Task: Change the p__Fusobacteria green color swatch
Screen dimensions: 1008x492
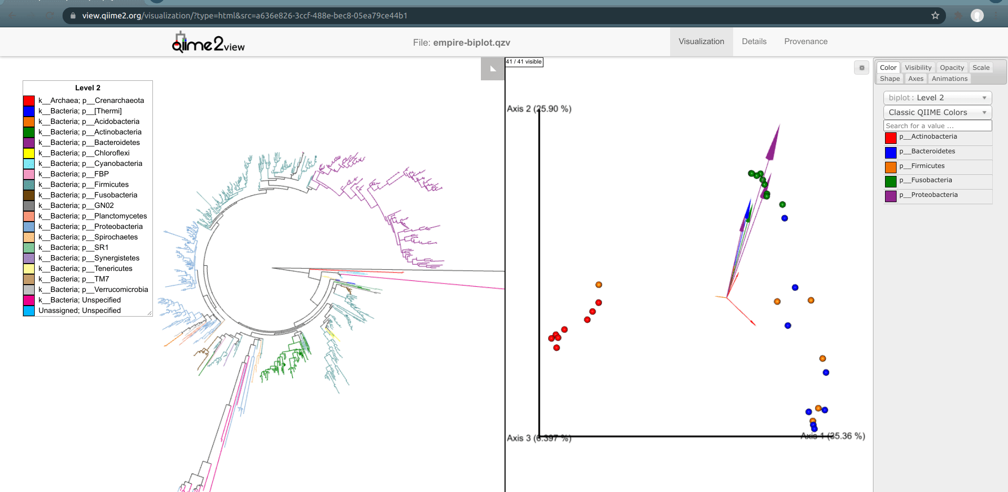Action: pos(890,182)
